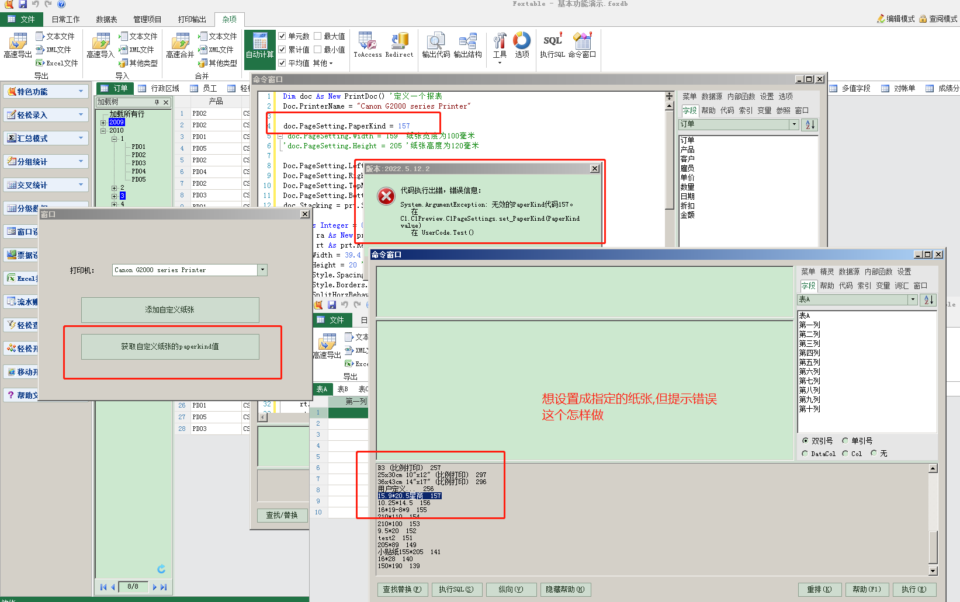Click the 输出结构 icon
The image size is (960, 602).
[467, 46]
